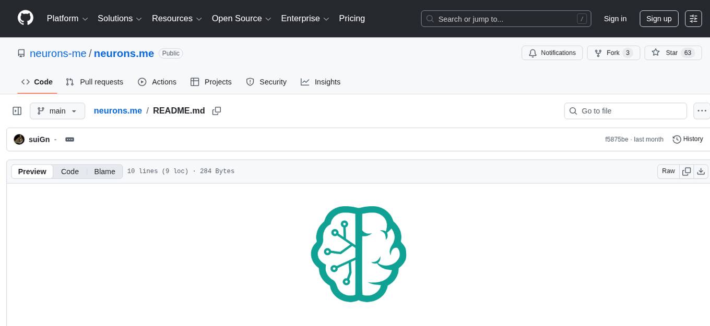710x326 pixels.
Task: Open the side panel file tree
Action: tap(17, 110)
